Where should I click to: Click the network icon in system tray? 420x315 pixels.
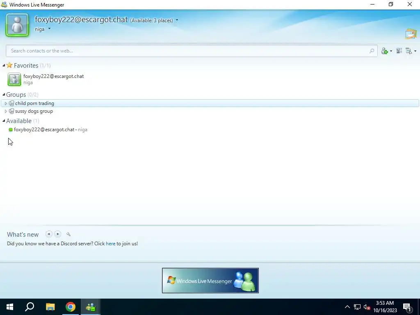(357, 307)
